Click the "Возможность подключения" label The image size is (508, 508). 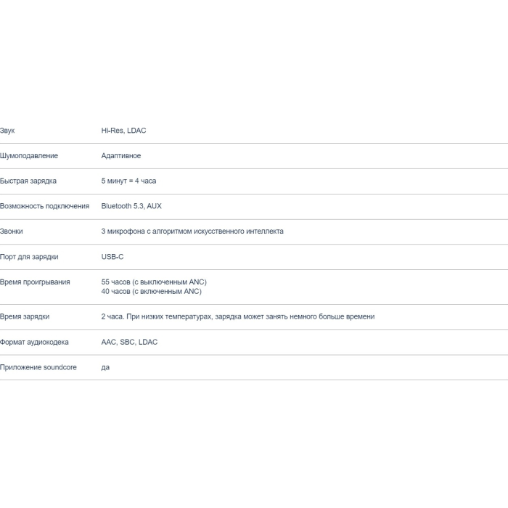[44, 206]
